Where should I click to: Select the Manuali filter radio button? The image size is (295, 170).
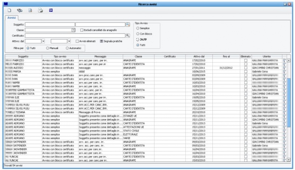[48, 48]
